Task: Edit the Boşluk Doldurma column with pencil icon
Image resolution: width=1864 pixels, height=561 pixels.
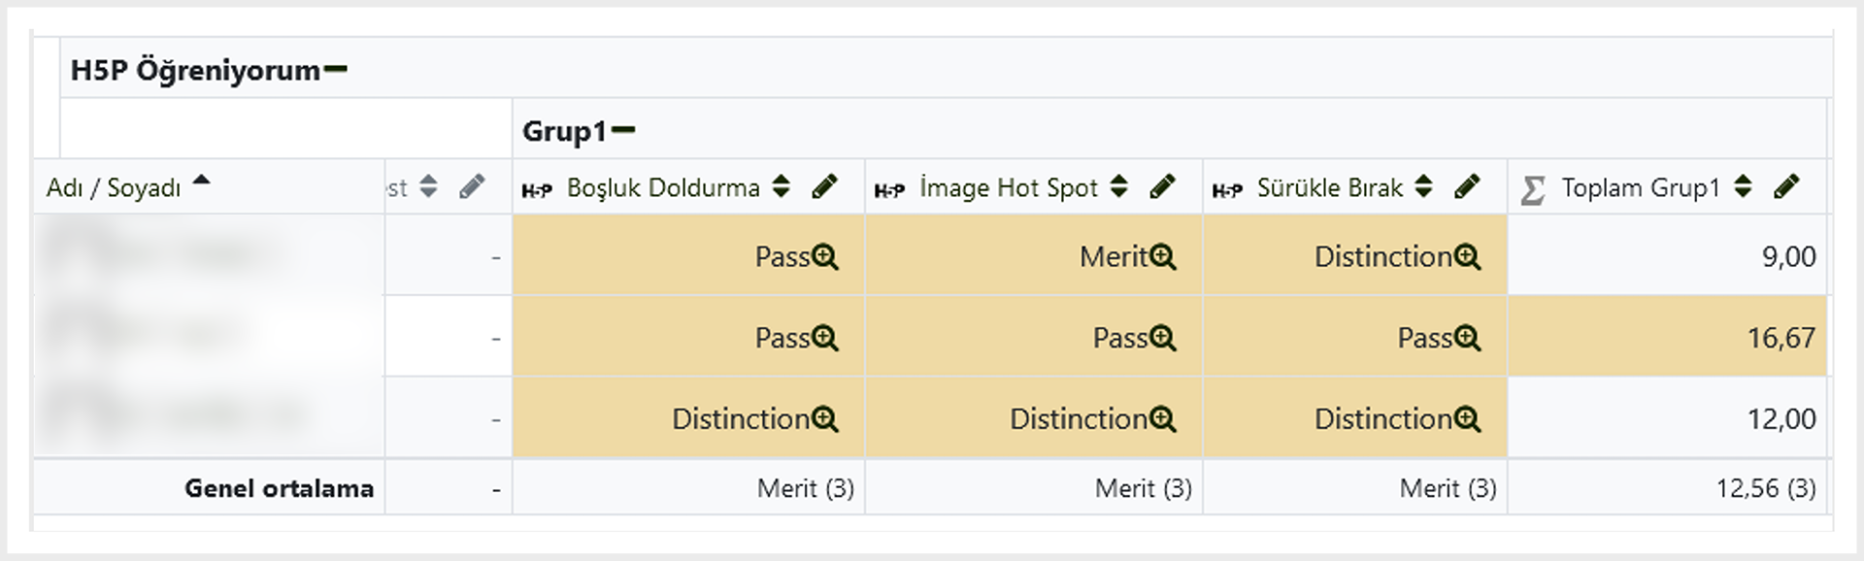Action: point(824,186)
